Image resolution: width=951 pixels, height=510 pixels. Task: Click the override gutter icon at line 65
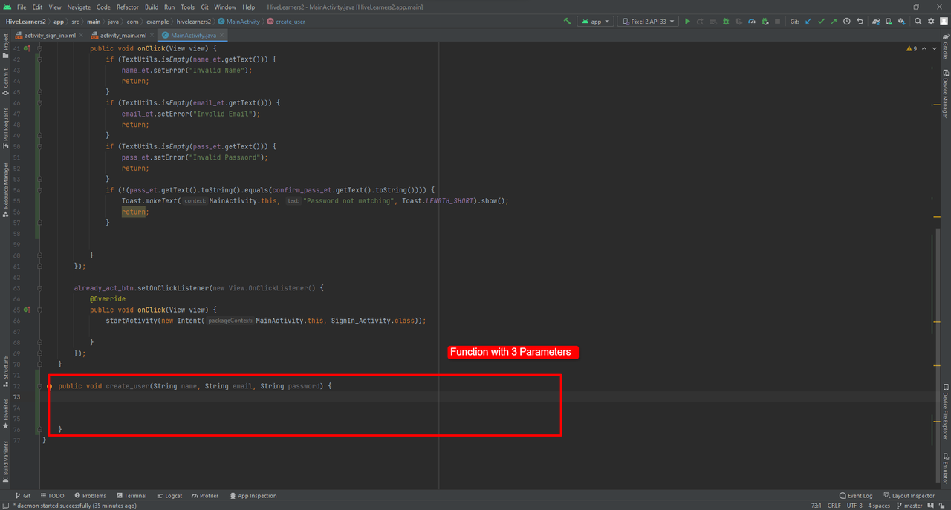coord(26,310)
